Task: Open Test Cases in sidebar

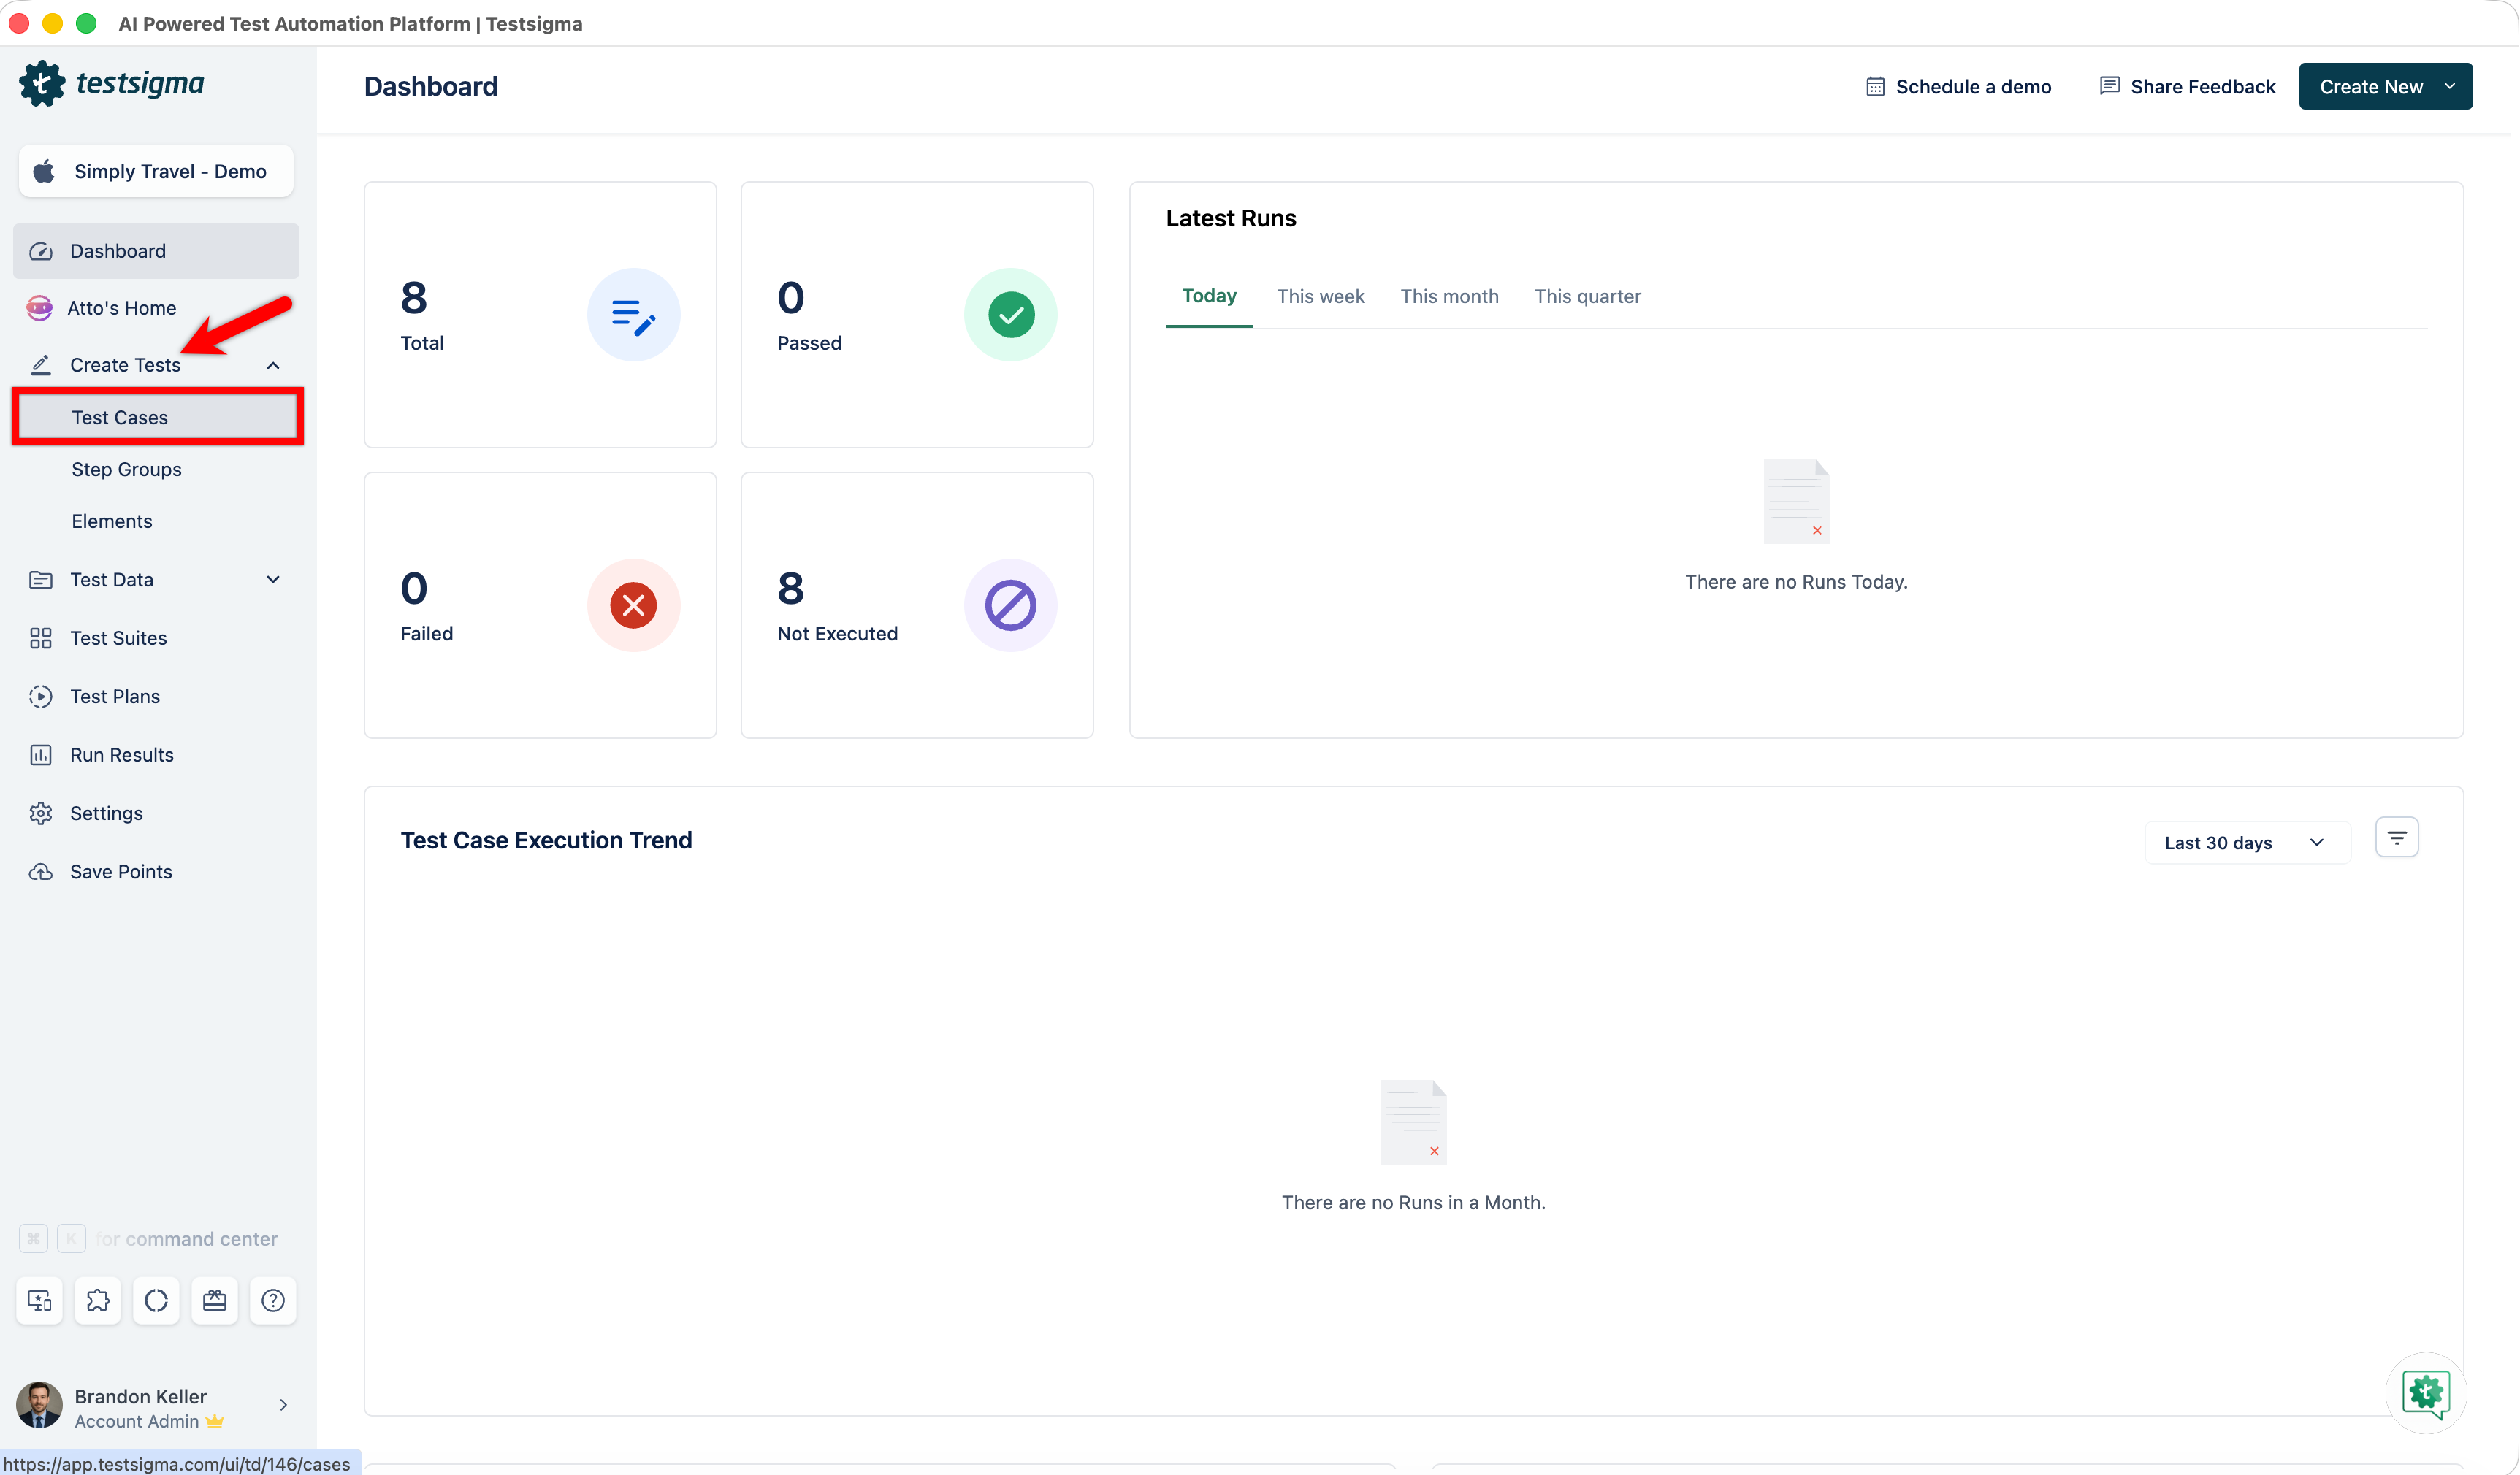Action: [x=120, y=417]
